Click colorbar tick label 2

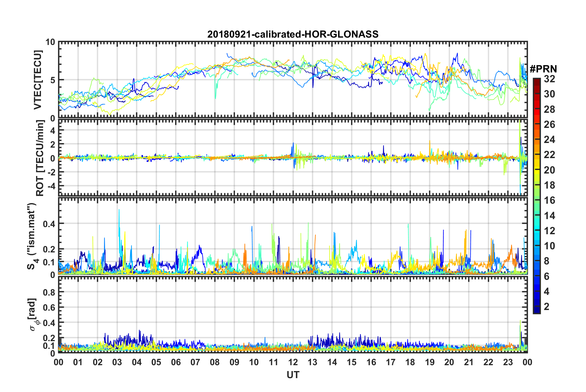(547, 307)
